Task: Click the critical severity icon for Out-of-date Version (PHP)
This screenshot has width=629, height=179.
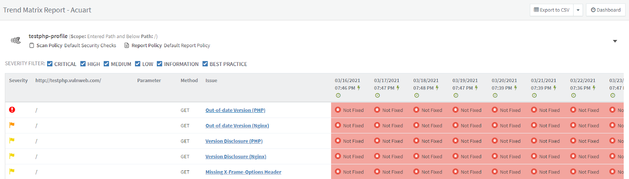Action: (12, 110)
